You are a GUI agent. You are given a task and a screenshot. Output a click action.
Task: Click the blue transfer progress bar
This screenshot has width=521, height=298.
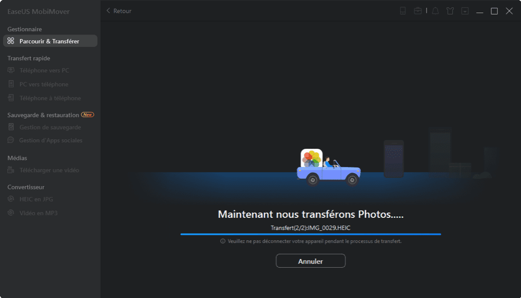(311, 235)
